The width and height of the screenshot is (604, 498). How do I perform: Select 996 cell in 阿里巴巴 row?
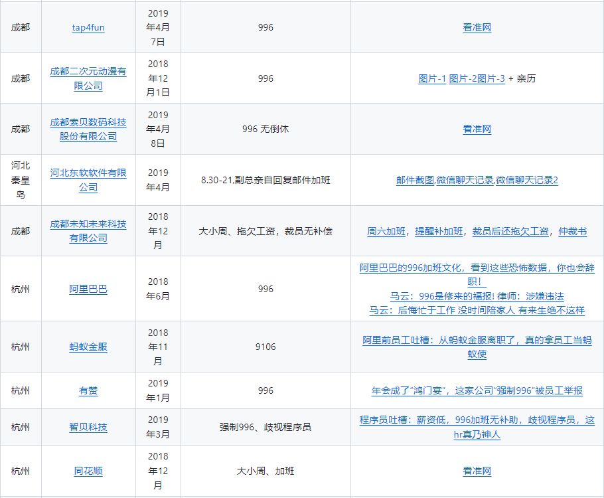(265, 289)
